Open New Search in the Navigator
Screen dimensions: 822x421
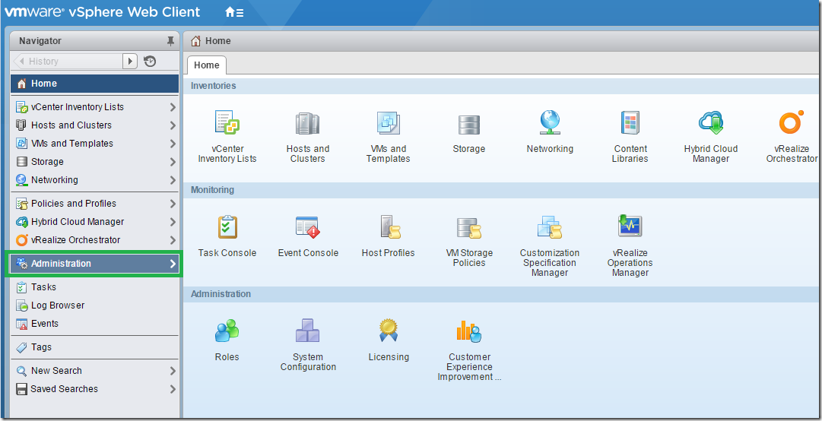[94, 372]
